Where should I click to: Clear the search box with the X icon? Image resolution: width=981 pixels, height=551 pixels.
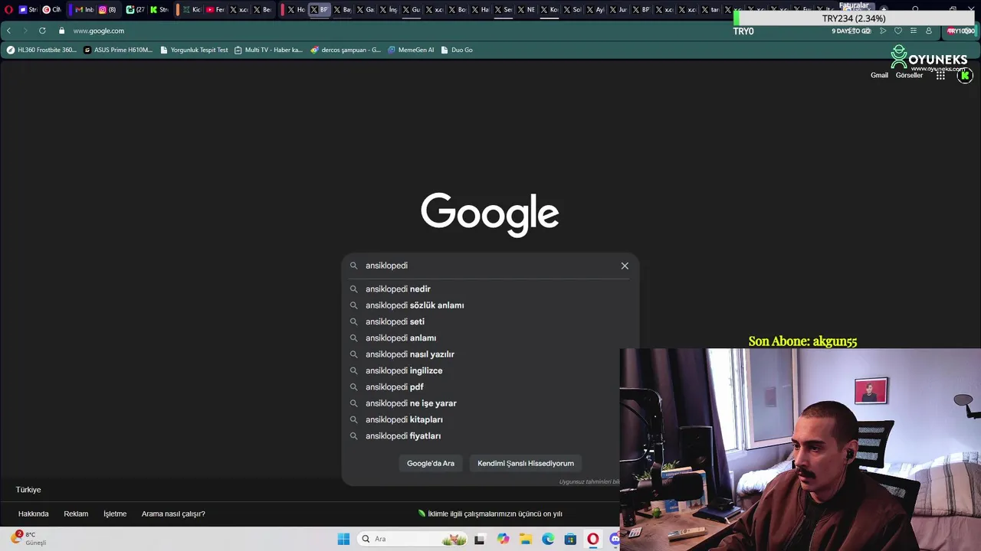pyautogui.click(x=625, y=266)
